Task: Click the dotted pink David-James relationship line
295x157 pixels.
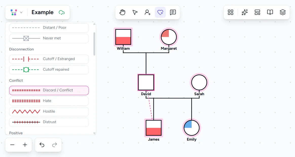Action: pyautogui.click(x=150, y=105)
